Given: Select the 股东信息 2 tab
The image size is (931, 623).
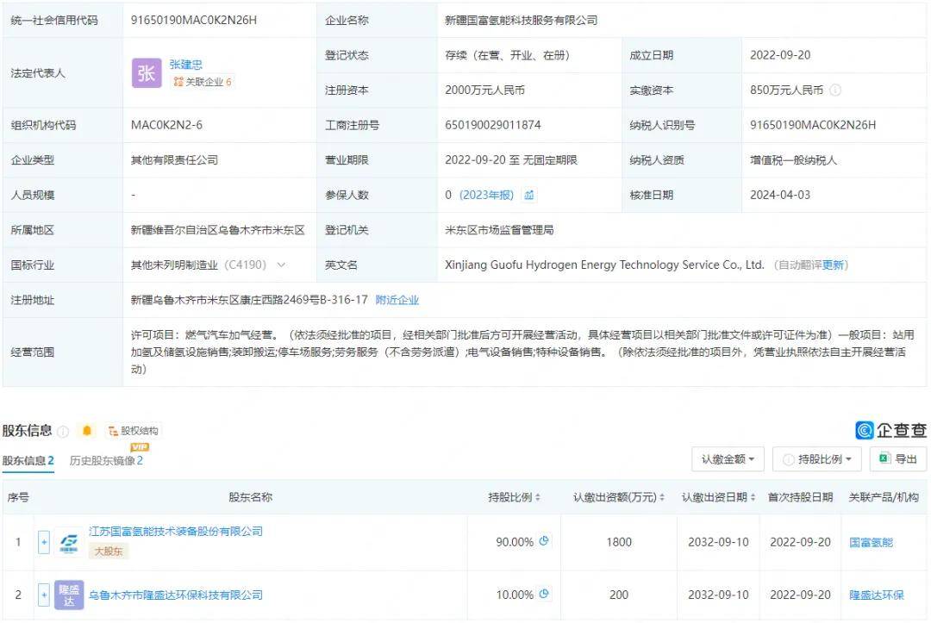Looking at the screenshot, I should [28, 459].
